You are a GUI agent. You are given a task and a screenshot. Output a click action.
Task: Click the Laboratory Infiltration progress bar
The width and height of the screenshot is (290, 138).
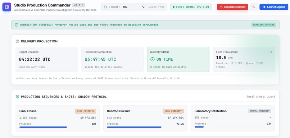pos(233,127)
